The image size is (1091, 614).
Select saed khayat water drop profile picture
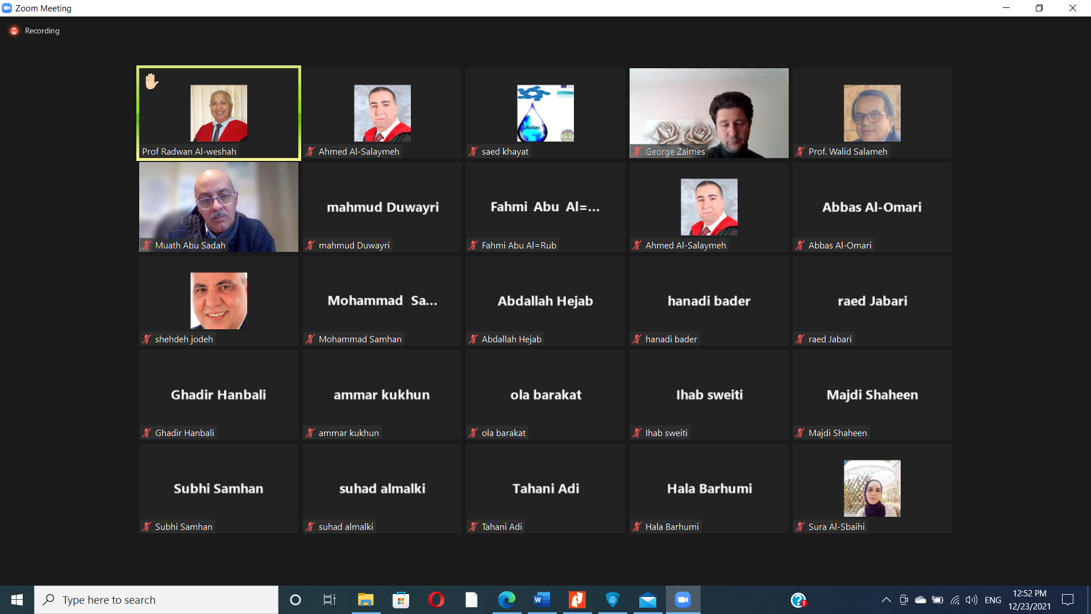pyautogui.click(x=545, y=113)
